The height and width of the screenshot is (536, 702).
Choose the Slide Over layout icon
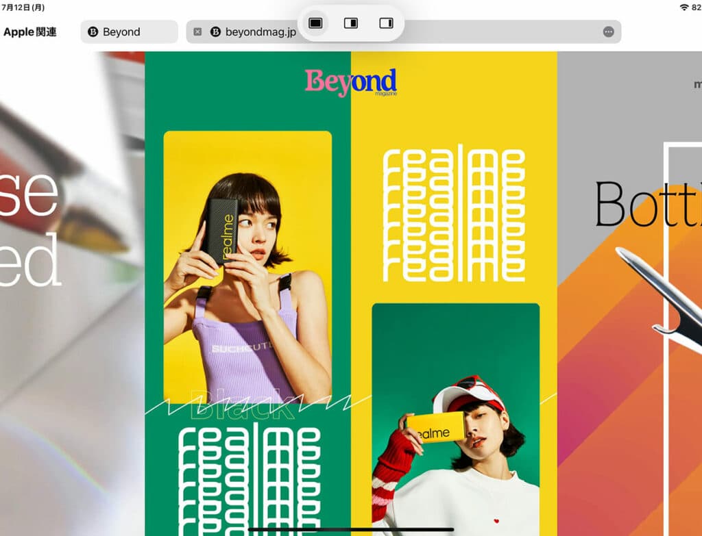tap(387, 23)
